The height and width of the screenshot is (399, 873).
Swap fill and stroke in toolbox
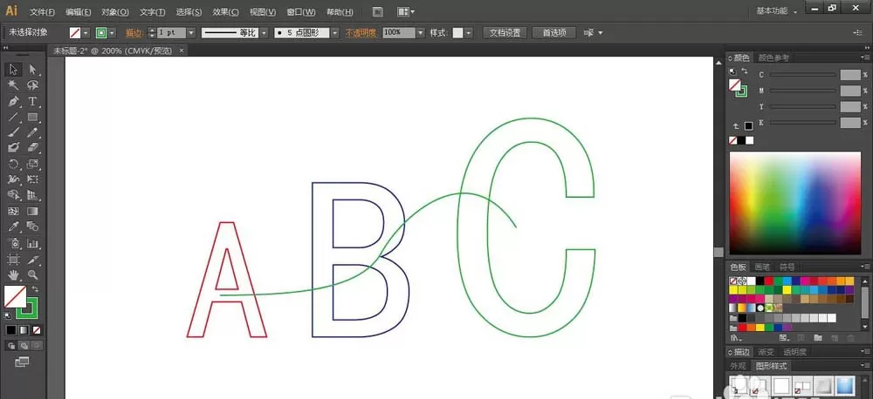[x=36, y=289]
